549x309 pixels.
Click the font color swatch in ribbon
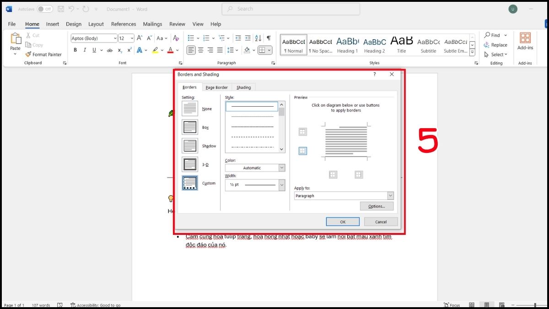pos(170,50)
